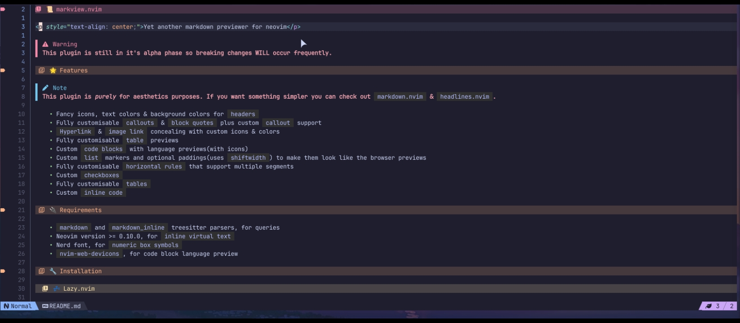
Task: Click the 'horizontal rules' inline code chip
Action: point(154,166)
